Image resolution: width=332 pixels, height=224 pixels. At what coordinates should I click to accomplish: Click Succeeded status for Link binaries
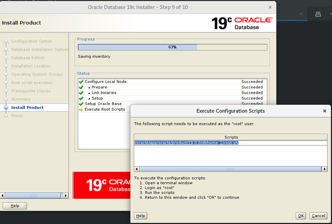coord(252,93)
